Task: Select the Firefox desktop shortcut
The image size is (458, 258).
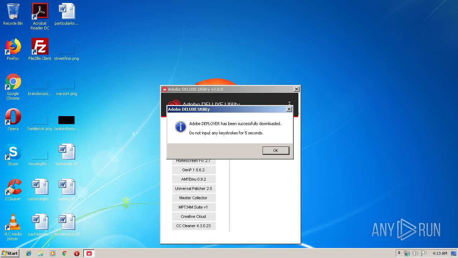Action: pos(13,49)
